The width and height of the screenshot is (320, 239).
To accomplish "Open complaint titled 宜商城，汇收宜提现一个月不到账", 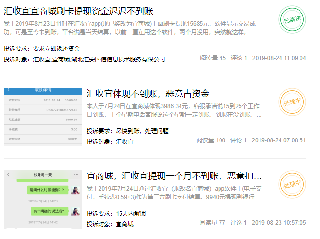I will [x=174, y=176].
